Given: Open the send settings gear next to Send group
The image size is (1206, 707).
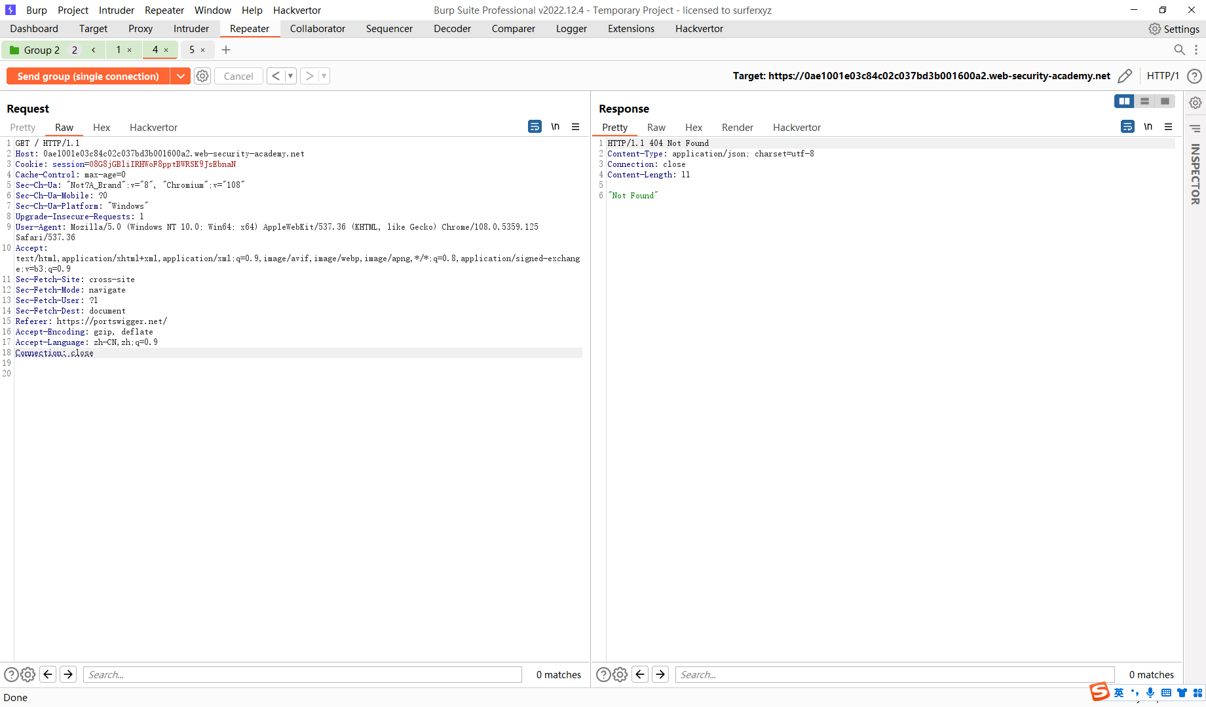Looking at the screenshot, I should pos(202,76).
